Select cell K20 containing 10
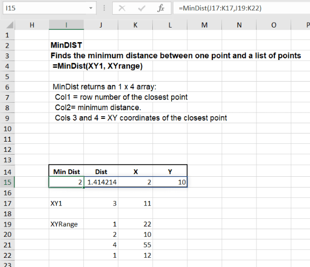The height and width of the screenshot is (267, 310). click(x=135, y=235)
